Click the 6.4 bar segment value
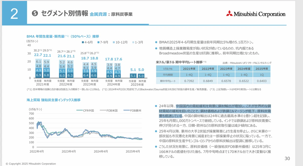The width and height of the screenshot is (303, 166). pyautogui.click(x=86, y=75)
